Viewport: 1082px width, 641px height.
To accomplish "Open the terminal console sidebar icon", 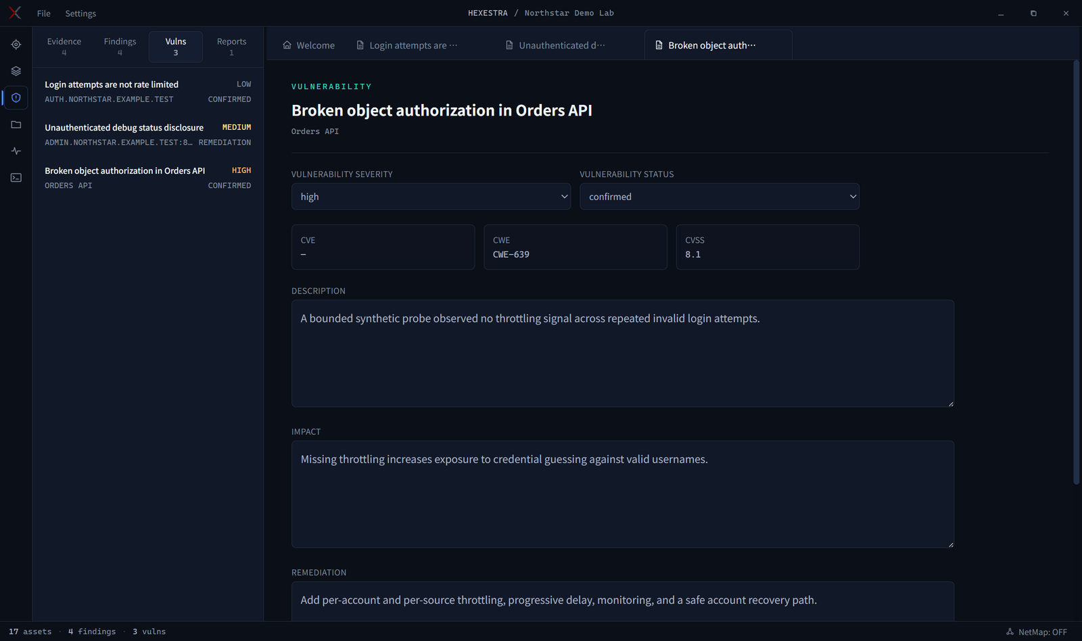I will point(16,178).
